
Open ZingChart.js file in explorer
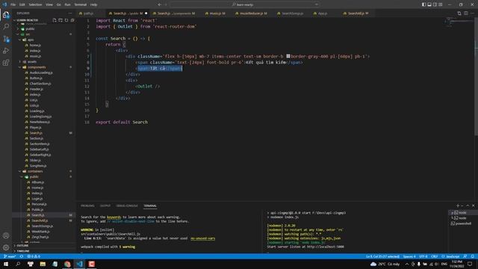point(40,237)
